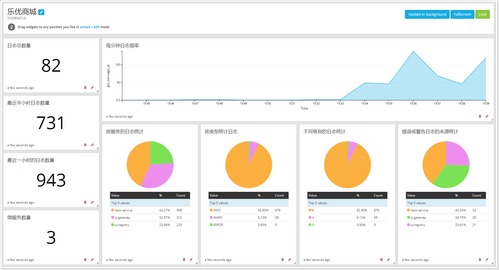Image resolution: width=499 pixels, height=270 pixels.
Task: Edit the 错误或警告日志的来源统计 widget
Action: (487, 260)
